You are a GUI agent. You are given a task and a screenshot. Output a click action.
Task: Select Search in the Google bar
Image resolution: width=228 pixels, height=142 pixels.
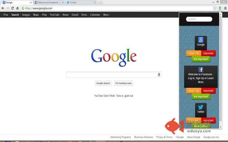click(x=15, y=15)
